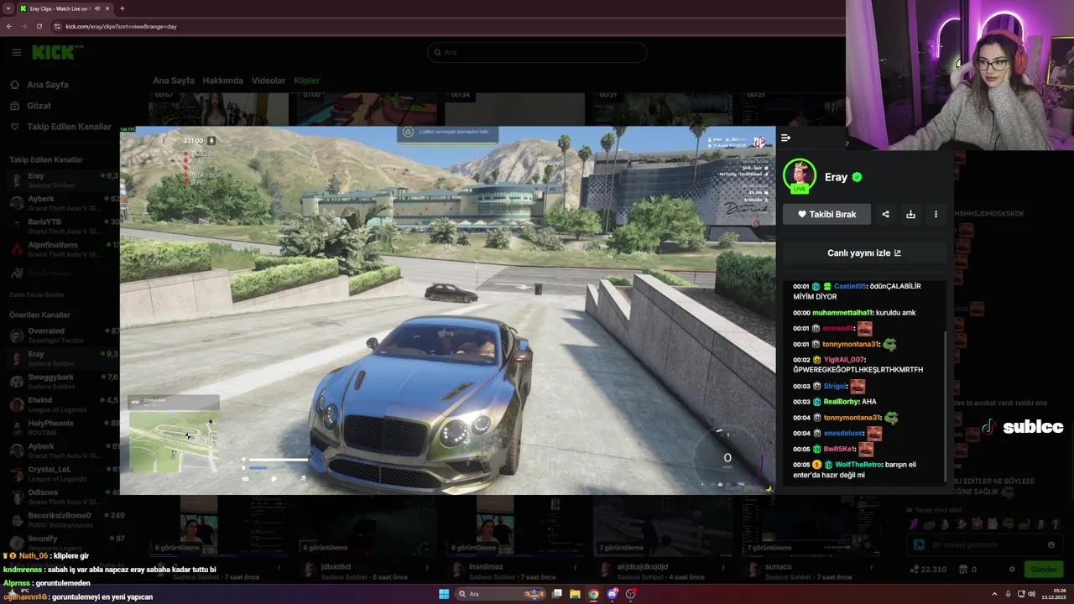Open the chat shop icon showing 0

[x=967, y=570]
